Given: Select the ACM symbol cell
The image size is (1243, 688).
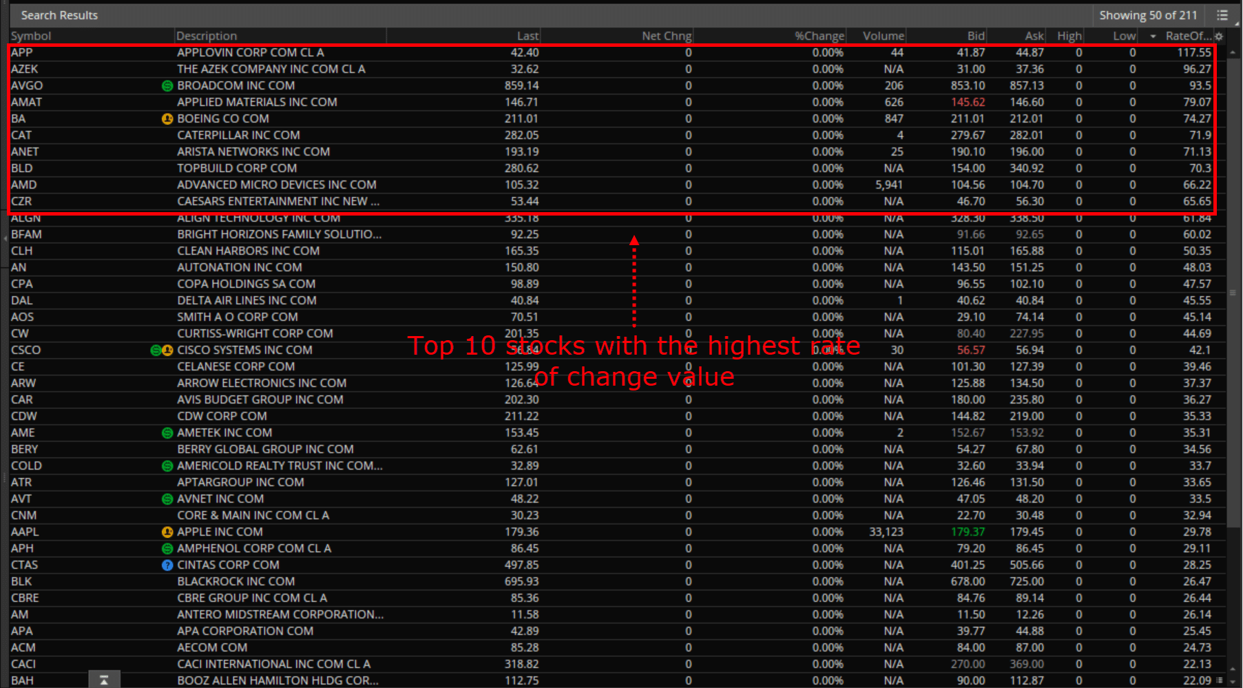Looking at the screenshot, I should (23, 647).
